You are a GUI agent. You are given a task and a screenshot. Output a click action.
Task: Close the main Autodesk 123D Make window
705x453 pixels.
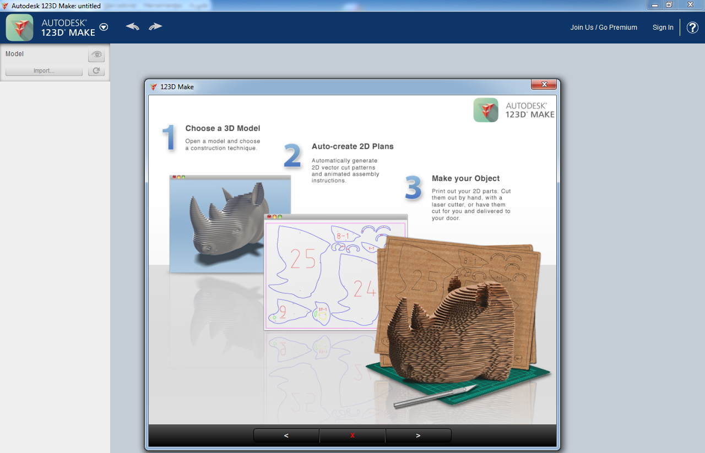coord(690,5)
